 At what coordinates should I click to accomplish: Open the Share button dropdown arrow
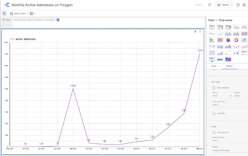tap(232, 5)
